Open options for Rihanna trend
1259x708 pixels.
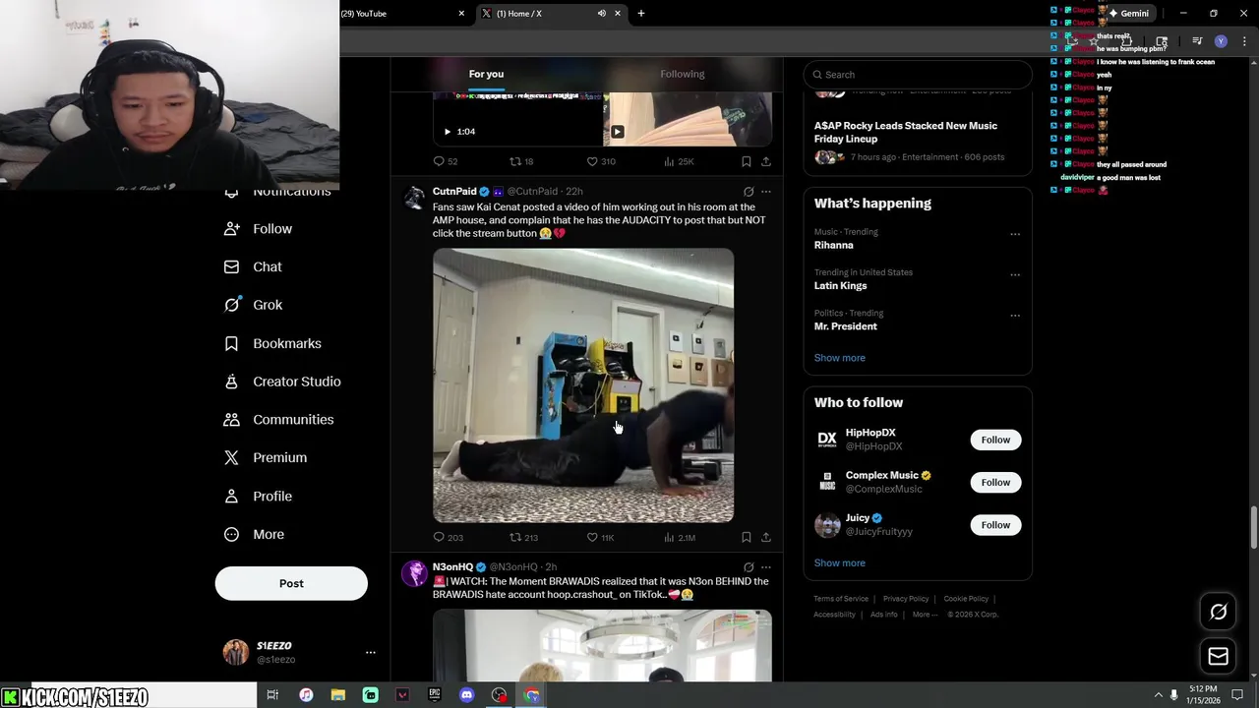(x=1015, y=234)
